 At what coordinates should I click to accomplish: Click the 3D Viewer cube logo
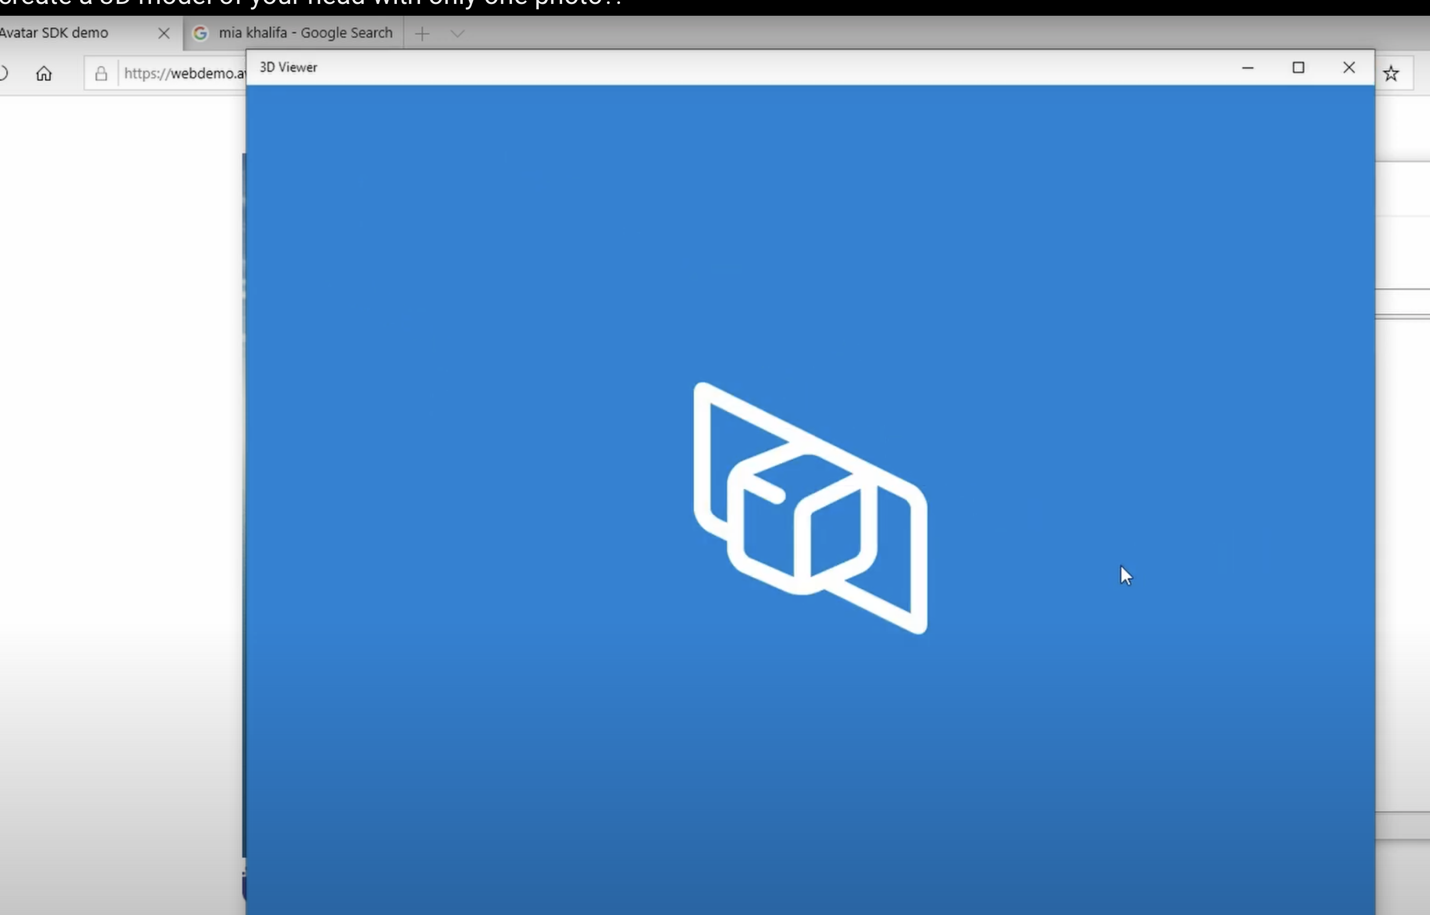810,508
